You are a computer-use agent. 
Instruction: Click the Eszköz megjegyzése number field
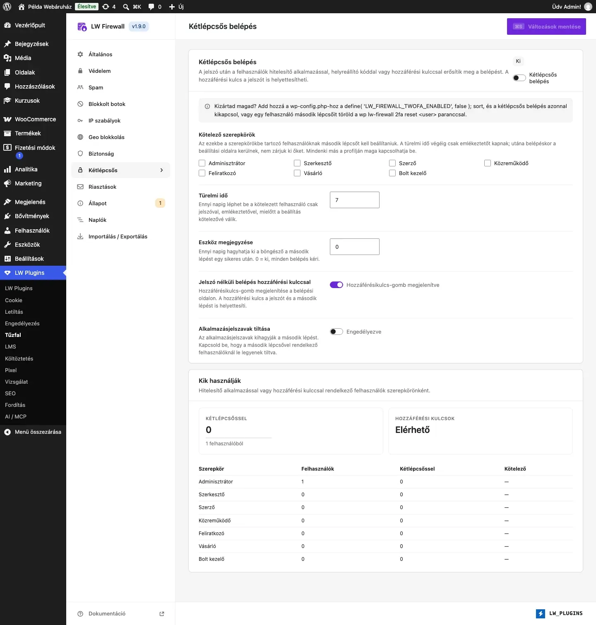tap(355, 247)
